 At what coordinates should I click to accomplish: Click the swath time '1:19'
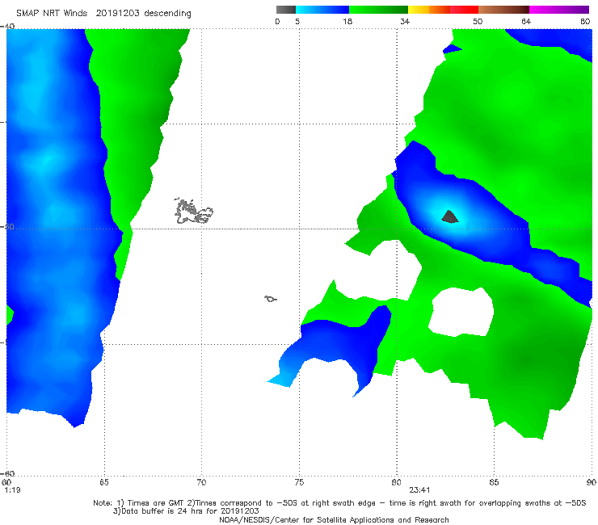click(x=12, y=490)
